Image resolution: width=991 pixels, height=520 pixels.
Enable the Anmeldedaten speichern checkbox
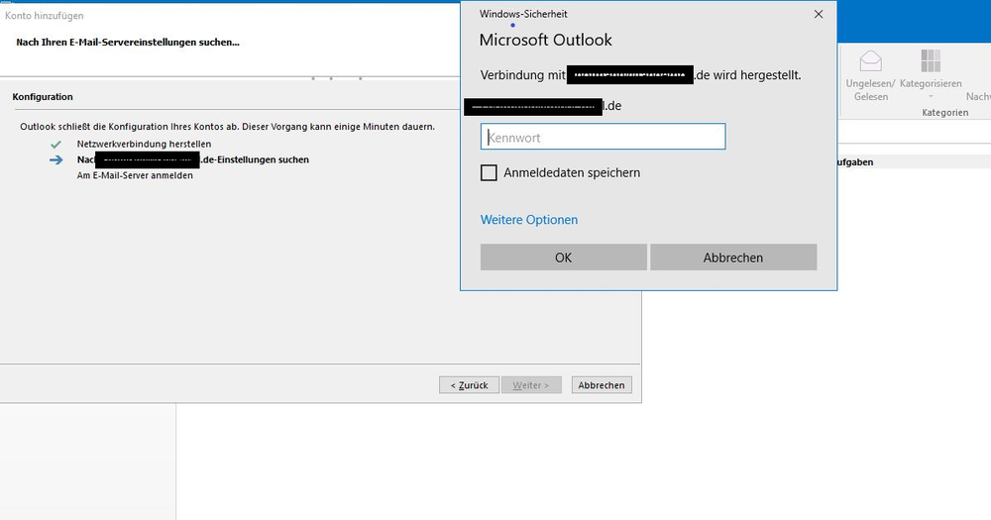tap(489, 172)
